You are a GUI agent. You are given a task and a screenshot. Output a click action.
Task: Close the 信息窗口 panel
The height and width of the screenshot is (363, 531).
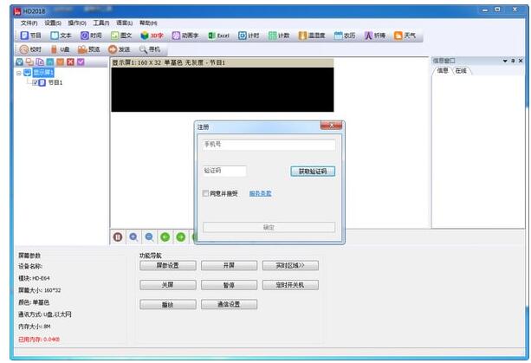[521, 61]
